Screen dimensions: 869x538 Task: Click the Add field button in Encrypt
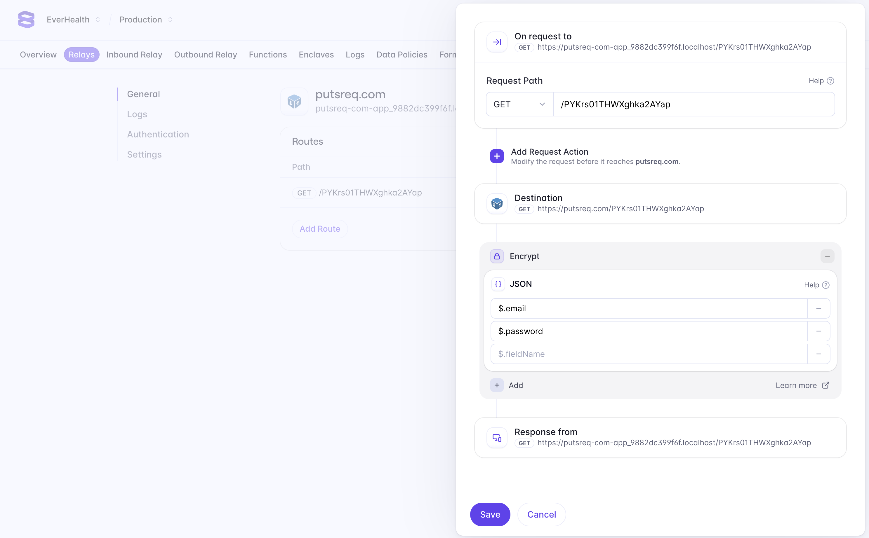click(x=497, y=385)
